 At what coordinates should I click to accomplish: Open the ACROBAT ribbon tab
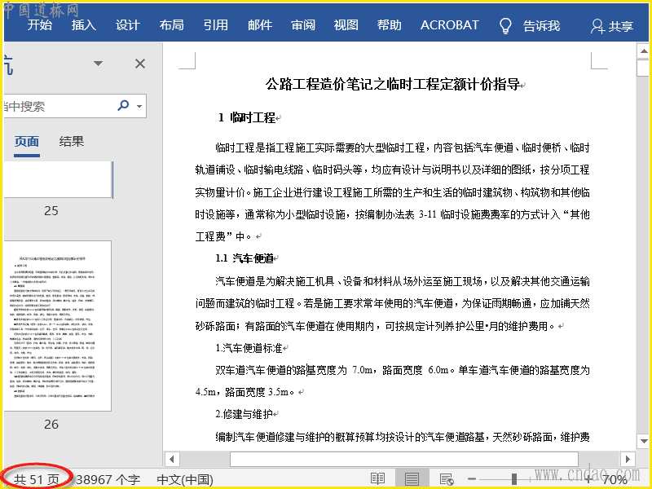click(450, 25)
